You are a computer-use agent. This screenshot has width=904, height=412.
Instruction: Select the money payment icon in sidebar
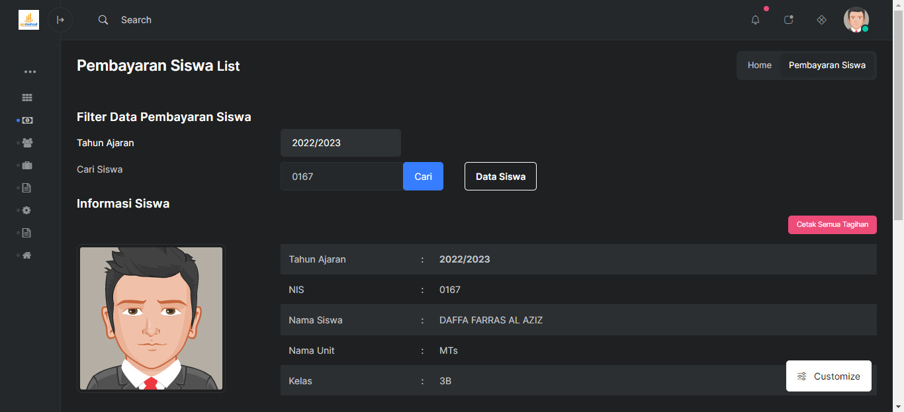tap(27, 120)
